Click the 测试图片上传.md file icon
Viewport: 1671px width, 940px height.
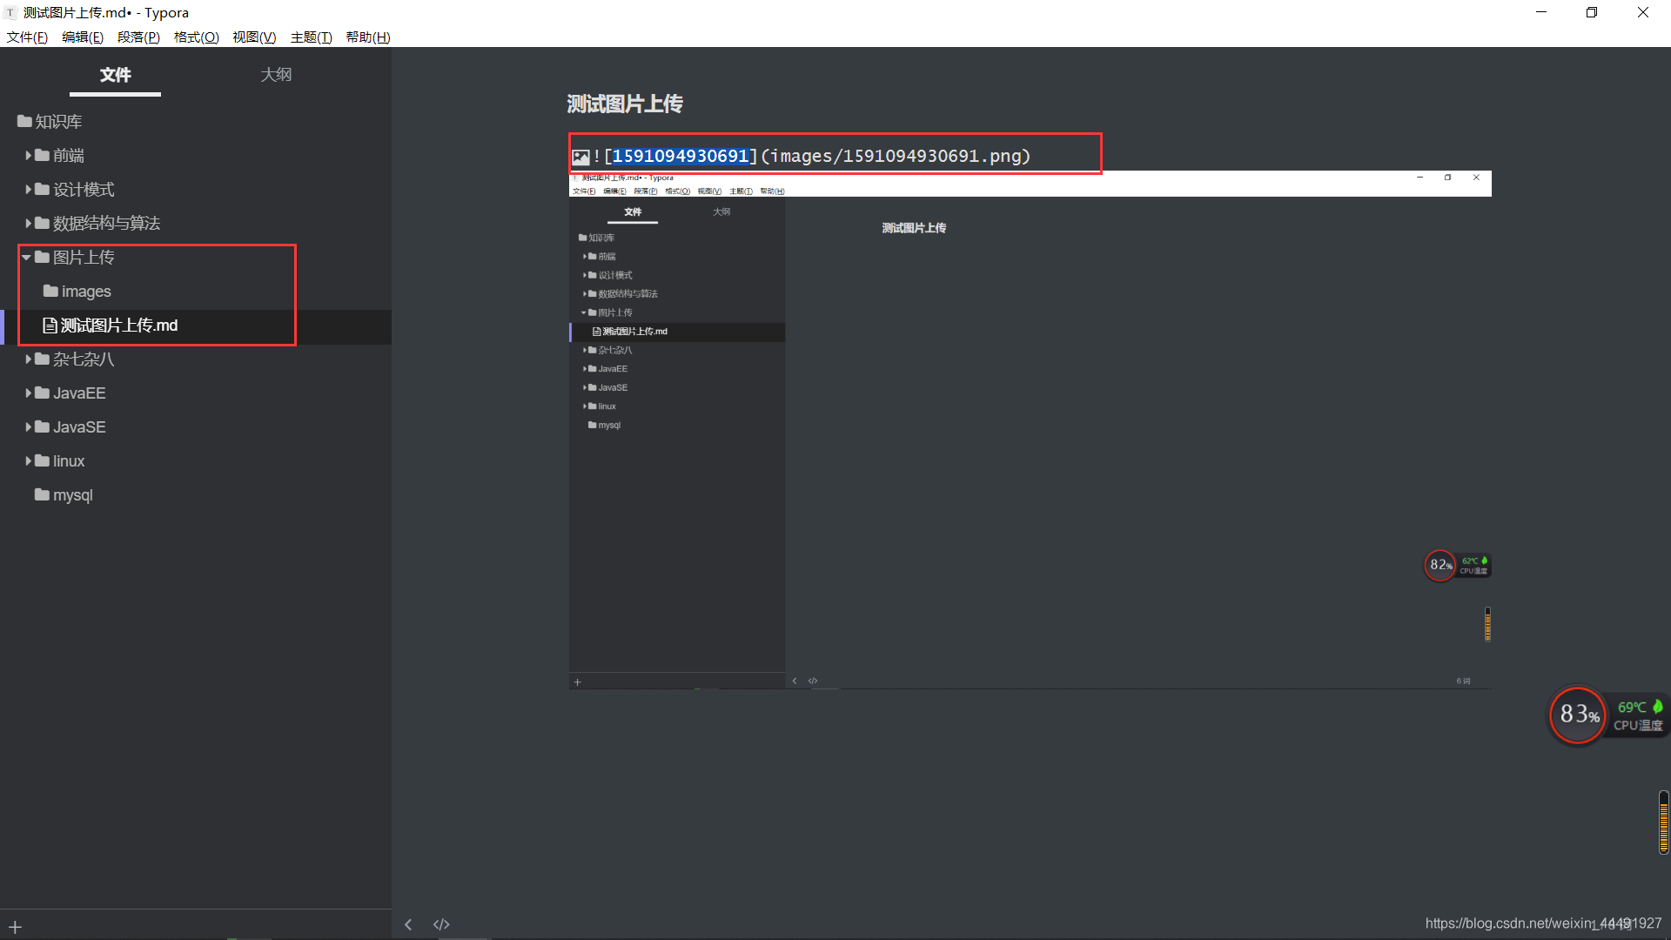click(x=50, y=326)
